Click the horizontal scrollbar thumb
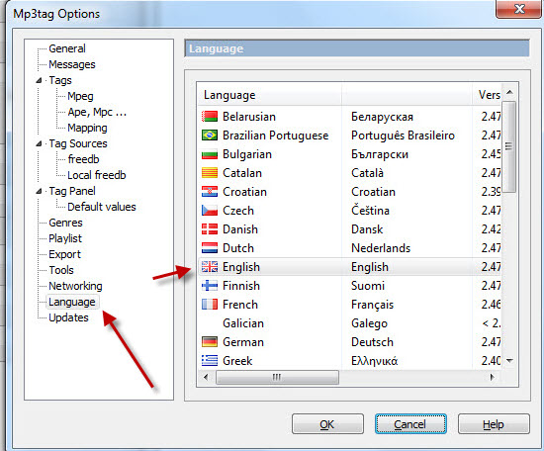 coord(277,377)
